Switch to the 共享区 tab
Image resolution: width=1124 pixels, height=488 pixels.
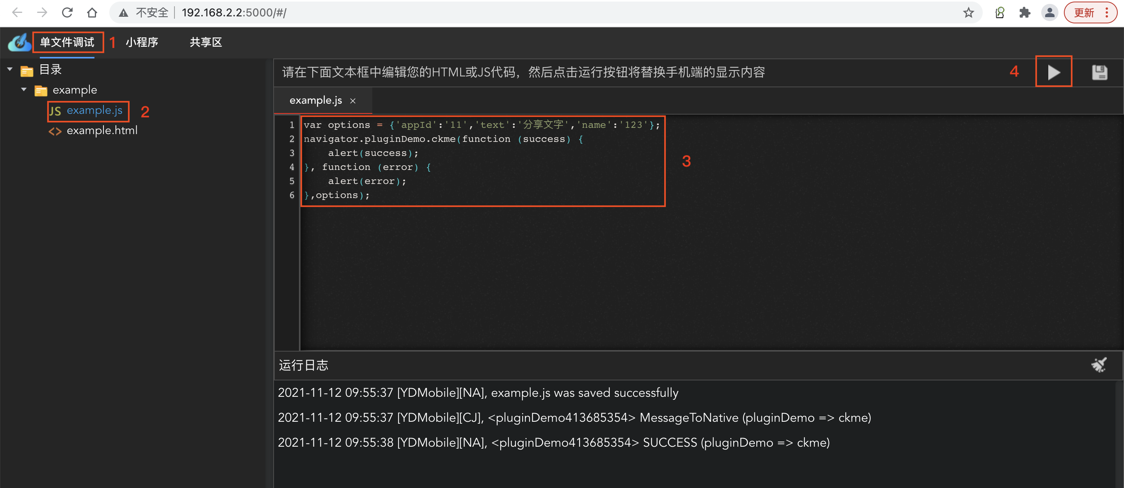pos(206,42)
